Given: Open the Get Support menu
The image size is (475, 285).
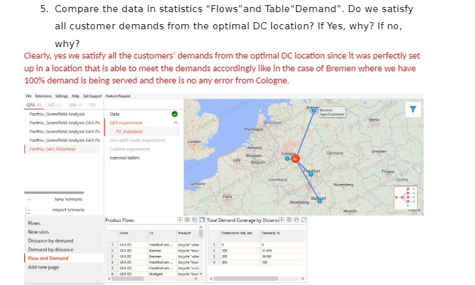Looking at the screenshot, I should pos(92,96).
